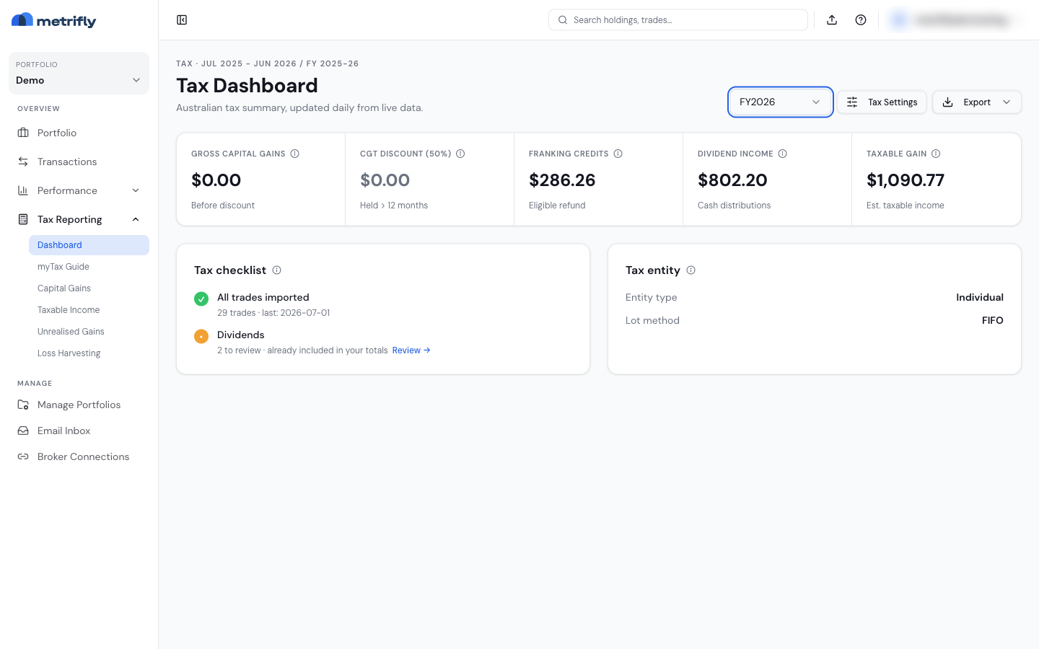The width and height of the screenshot is (1039, 649).
Task: Click the Tax entity info icon
Action: (x=691, y=270)
